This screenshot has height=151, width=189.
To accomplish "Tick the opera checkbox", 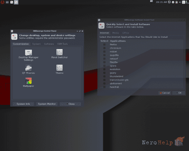I will [104, 66].
